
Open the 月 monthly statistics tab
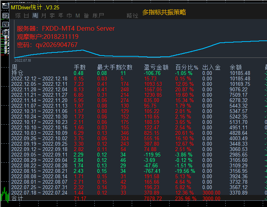pos(43,16)
